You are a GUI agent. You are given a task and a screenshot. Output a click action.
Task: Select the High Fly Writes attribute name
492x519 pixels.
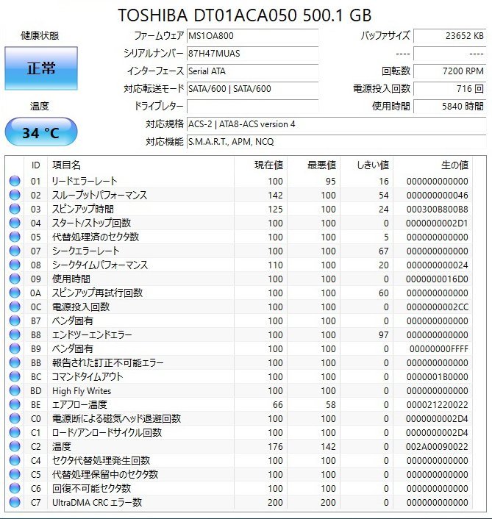82,391
